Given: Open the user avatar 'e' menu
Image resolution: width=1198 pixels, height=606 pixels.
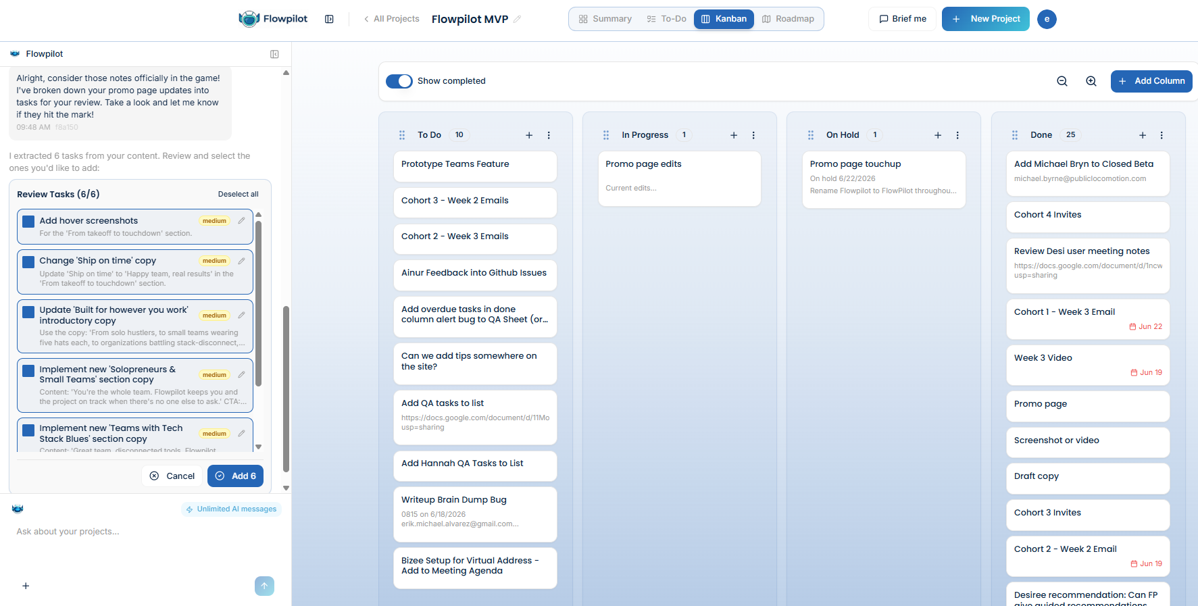Looking at the screenshot, I should coord(1047,19).
